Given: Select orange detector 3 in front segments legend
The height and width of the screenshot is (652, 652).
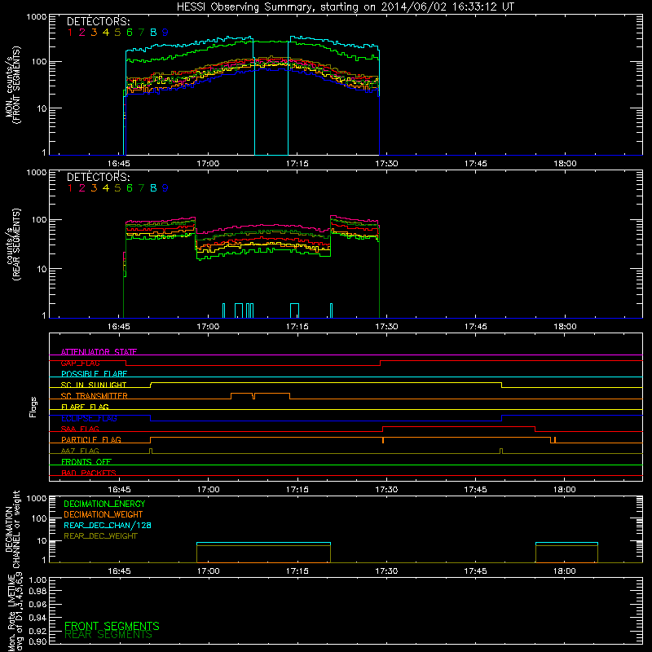Looking at the screenshot, I should pos(94,33).
